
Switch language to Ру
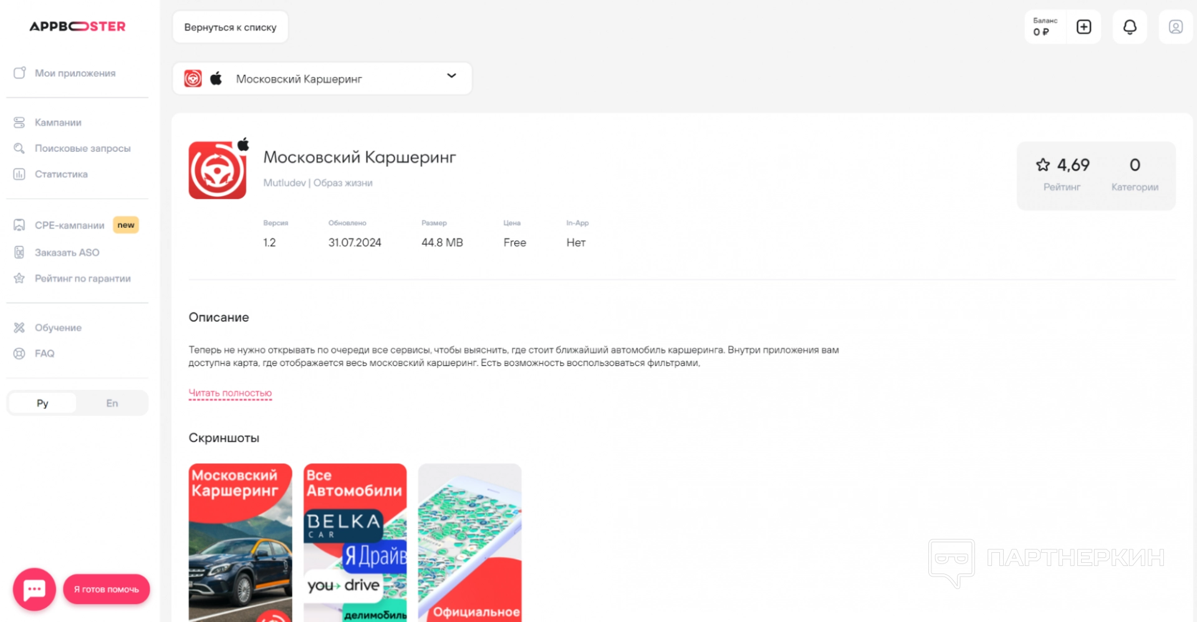[x=42, y=403]
